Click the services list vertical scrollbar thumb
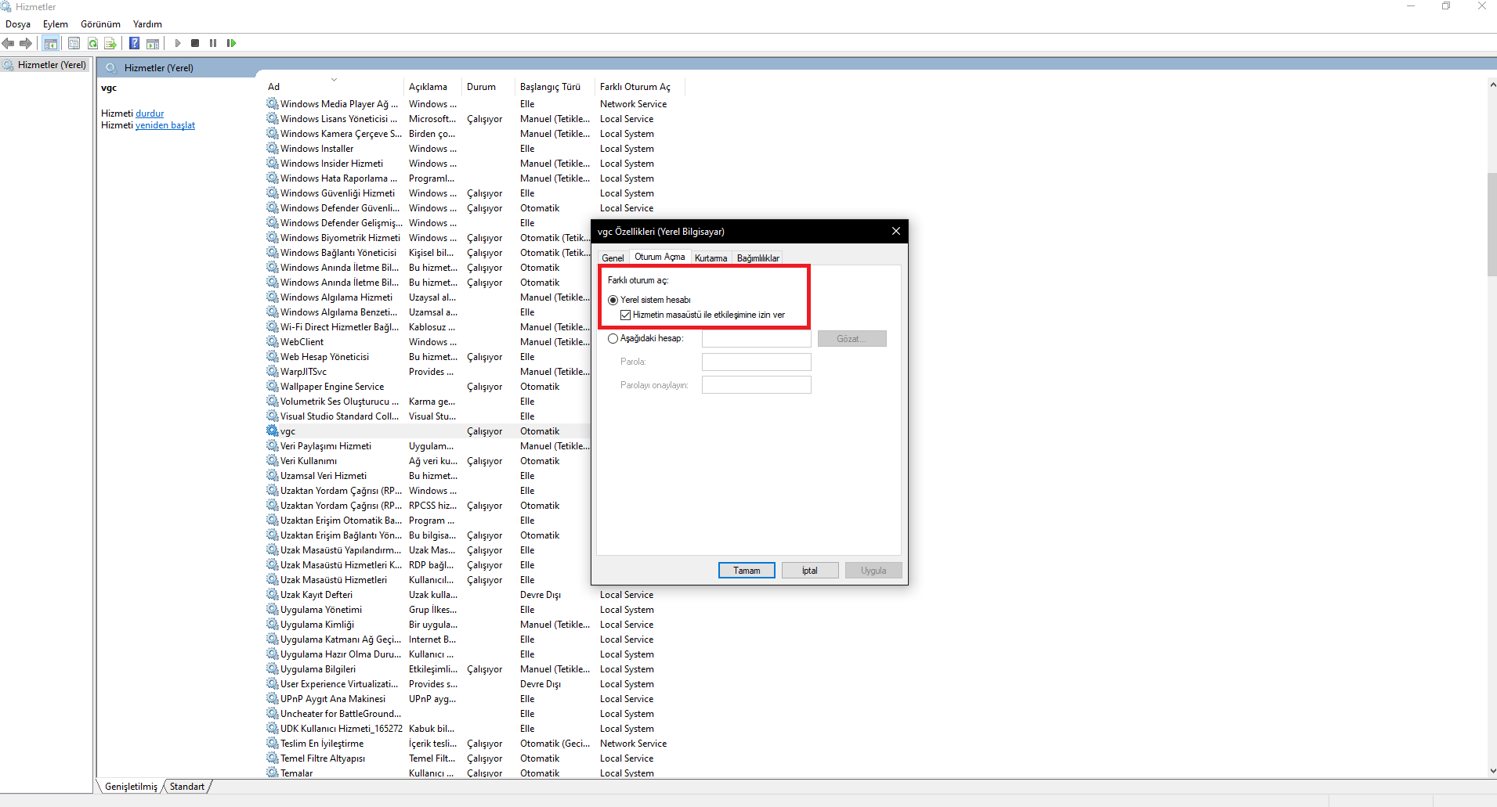 pyautogui.click(x=1492, y=224)
